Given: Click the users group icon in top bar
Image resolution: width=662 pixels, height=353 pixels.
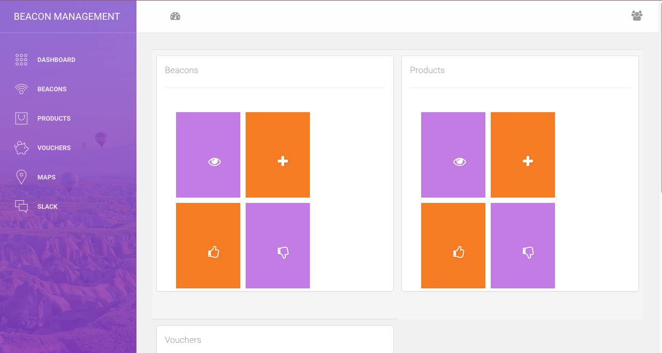Looking at the screenshot, I should coord(636,15).
